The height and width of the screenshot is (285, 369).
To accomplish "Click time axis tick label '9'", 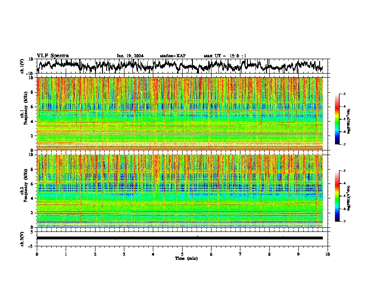I will tap(298, 254).
